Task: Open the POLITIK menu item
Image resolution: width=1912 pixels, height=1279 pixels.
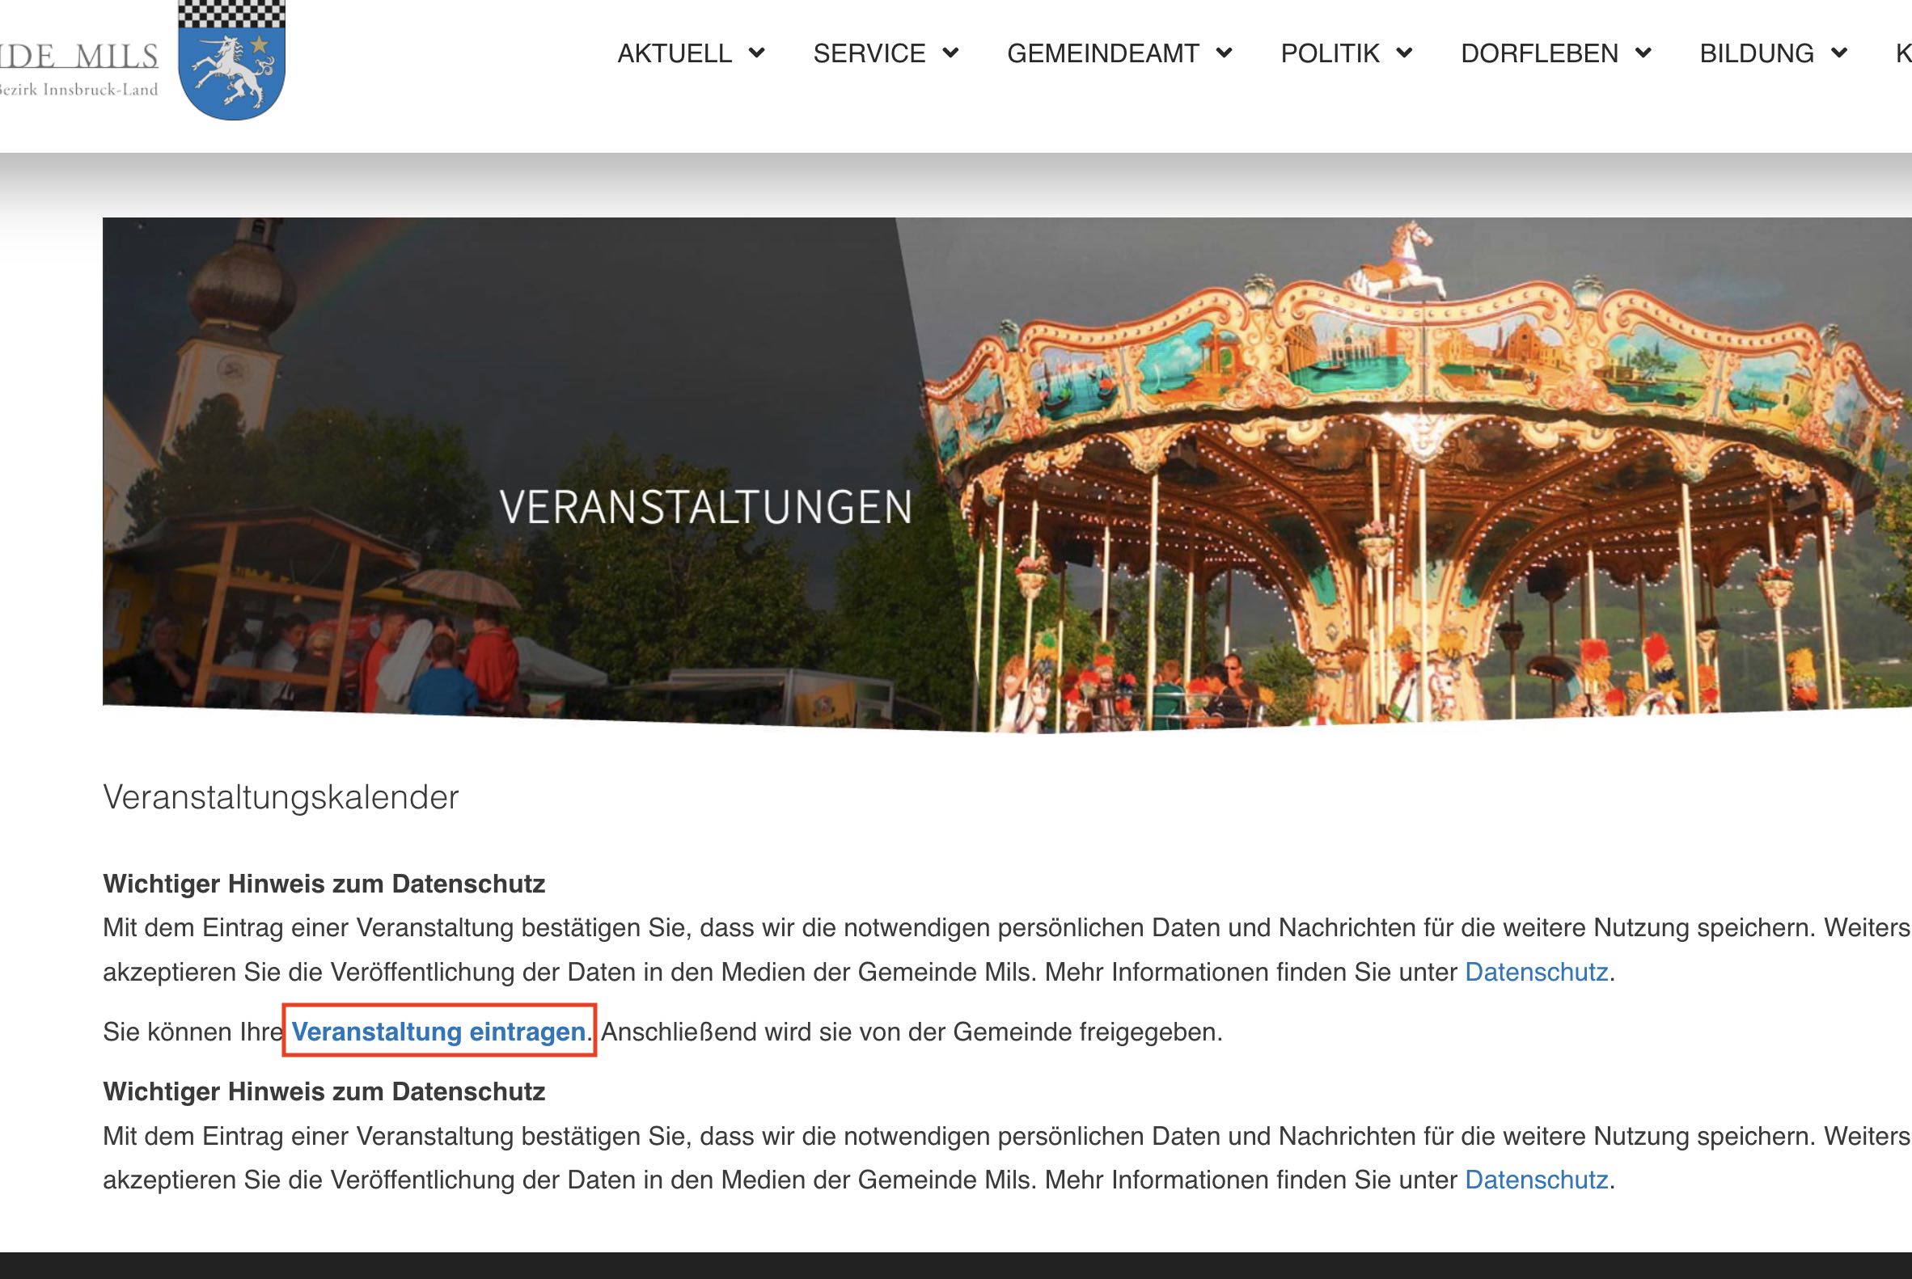Action: coord(1330,53)
